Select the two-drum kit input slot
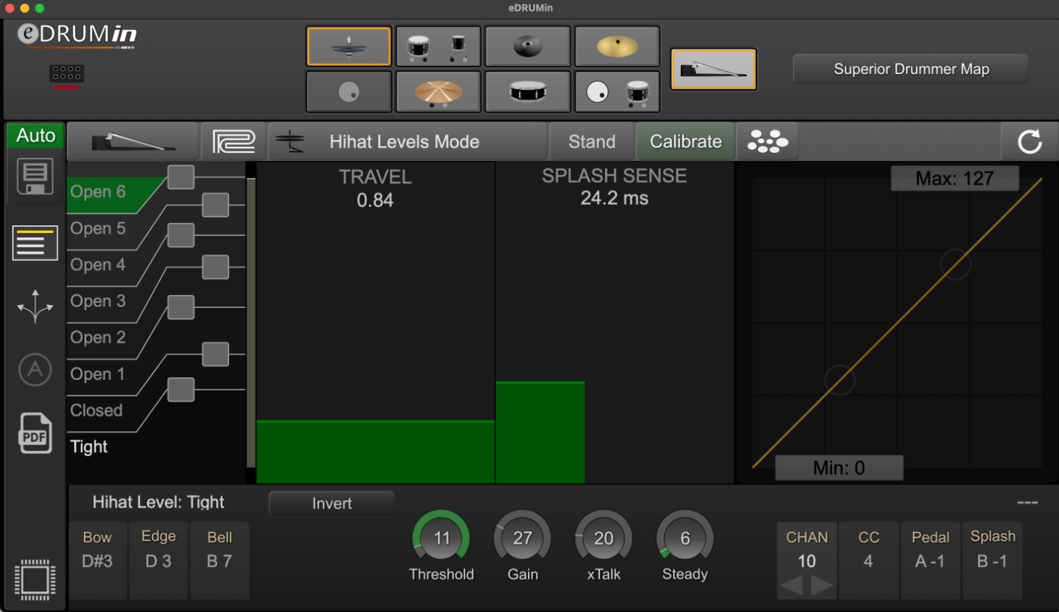The image size is (1059, 612). pyautogui.click(x=438, y=47)
